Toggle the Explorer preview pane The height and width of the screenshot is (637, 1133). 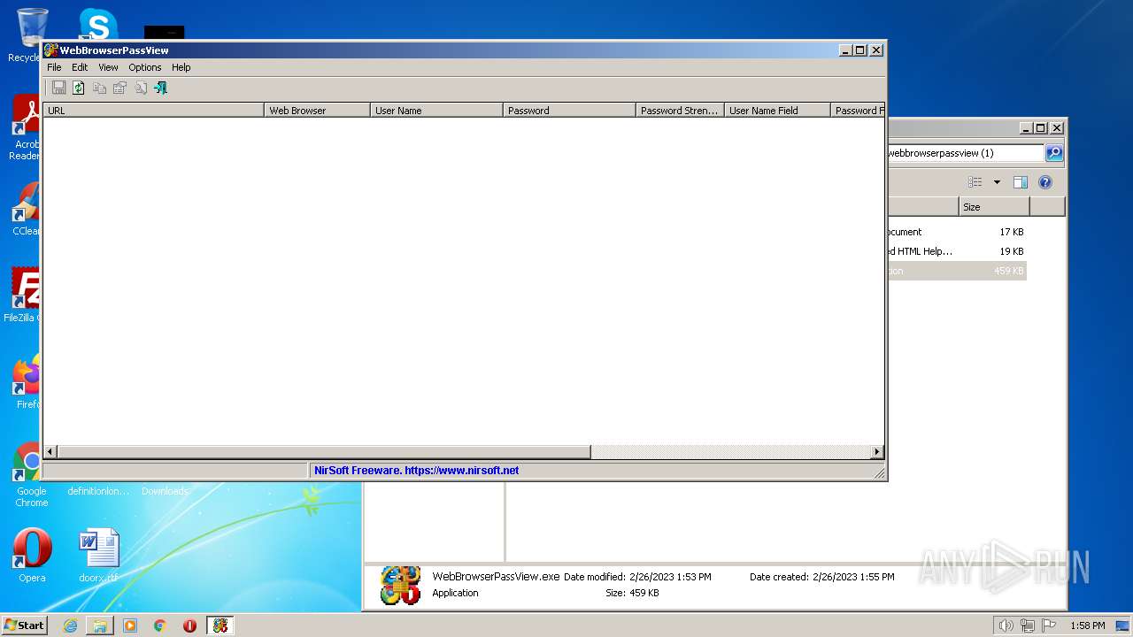point(1021,182)
